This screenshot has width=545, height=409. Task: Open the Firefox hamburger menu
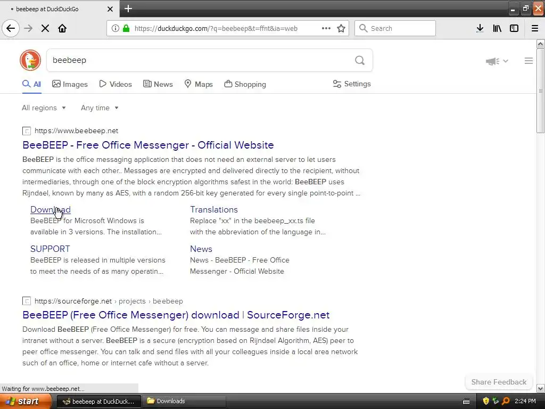click(535, 28)
